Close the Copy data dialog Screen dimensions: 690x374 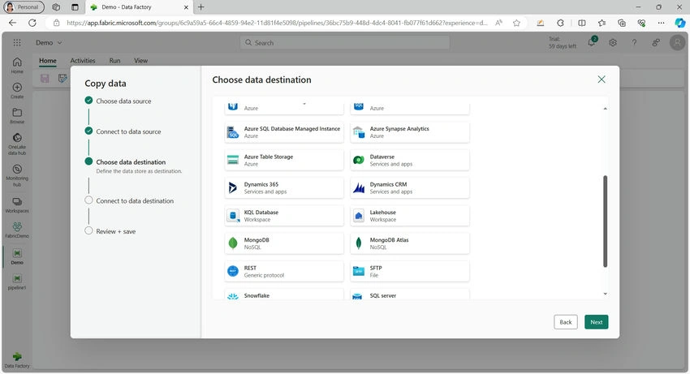pyautogui.click(x=602, y=80)
